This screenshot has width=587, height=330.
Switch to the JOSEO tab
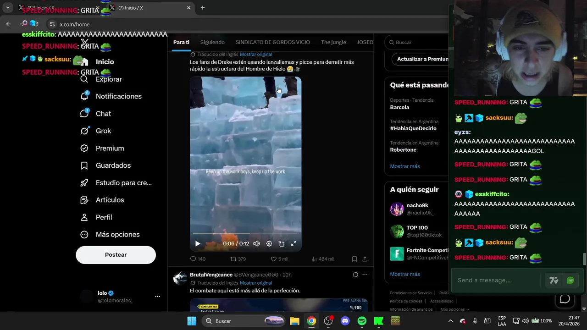click(365, 42)
